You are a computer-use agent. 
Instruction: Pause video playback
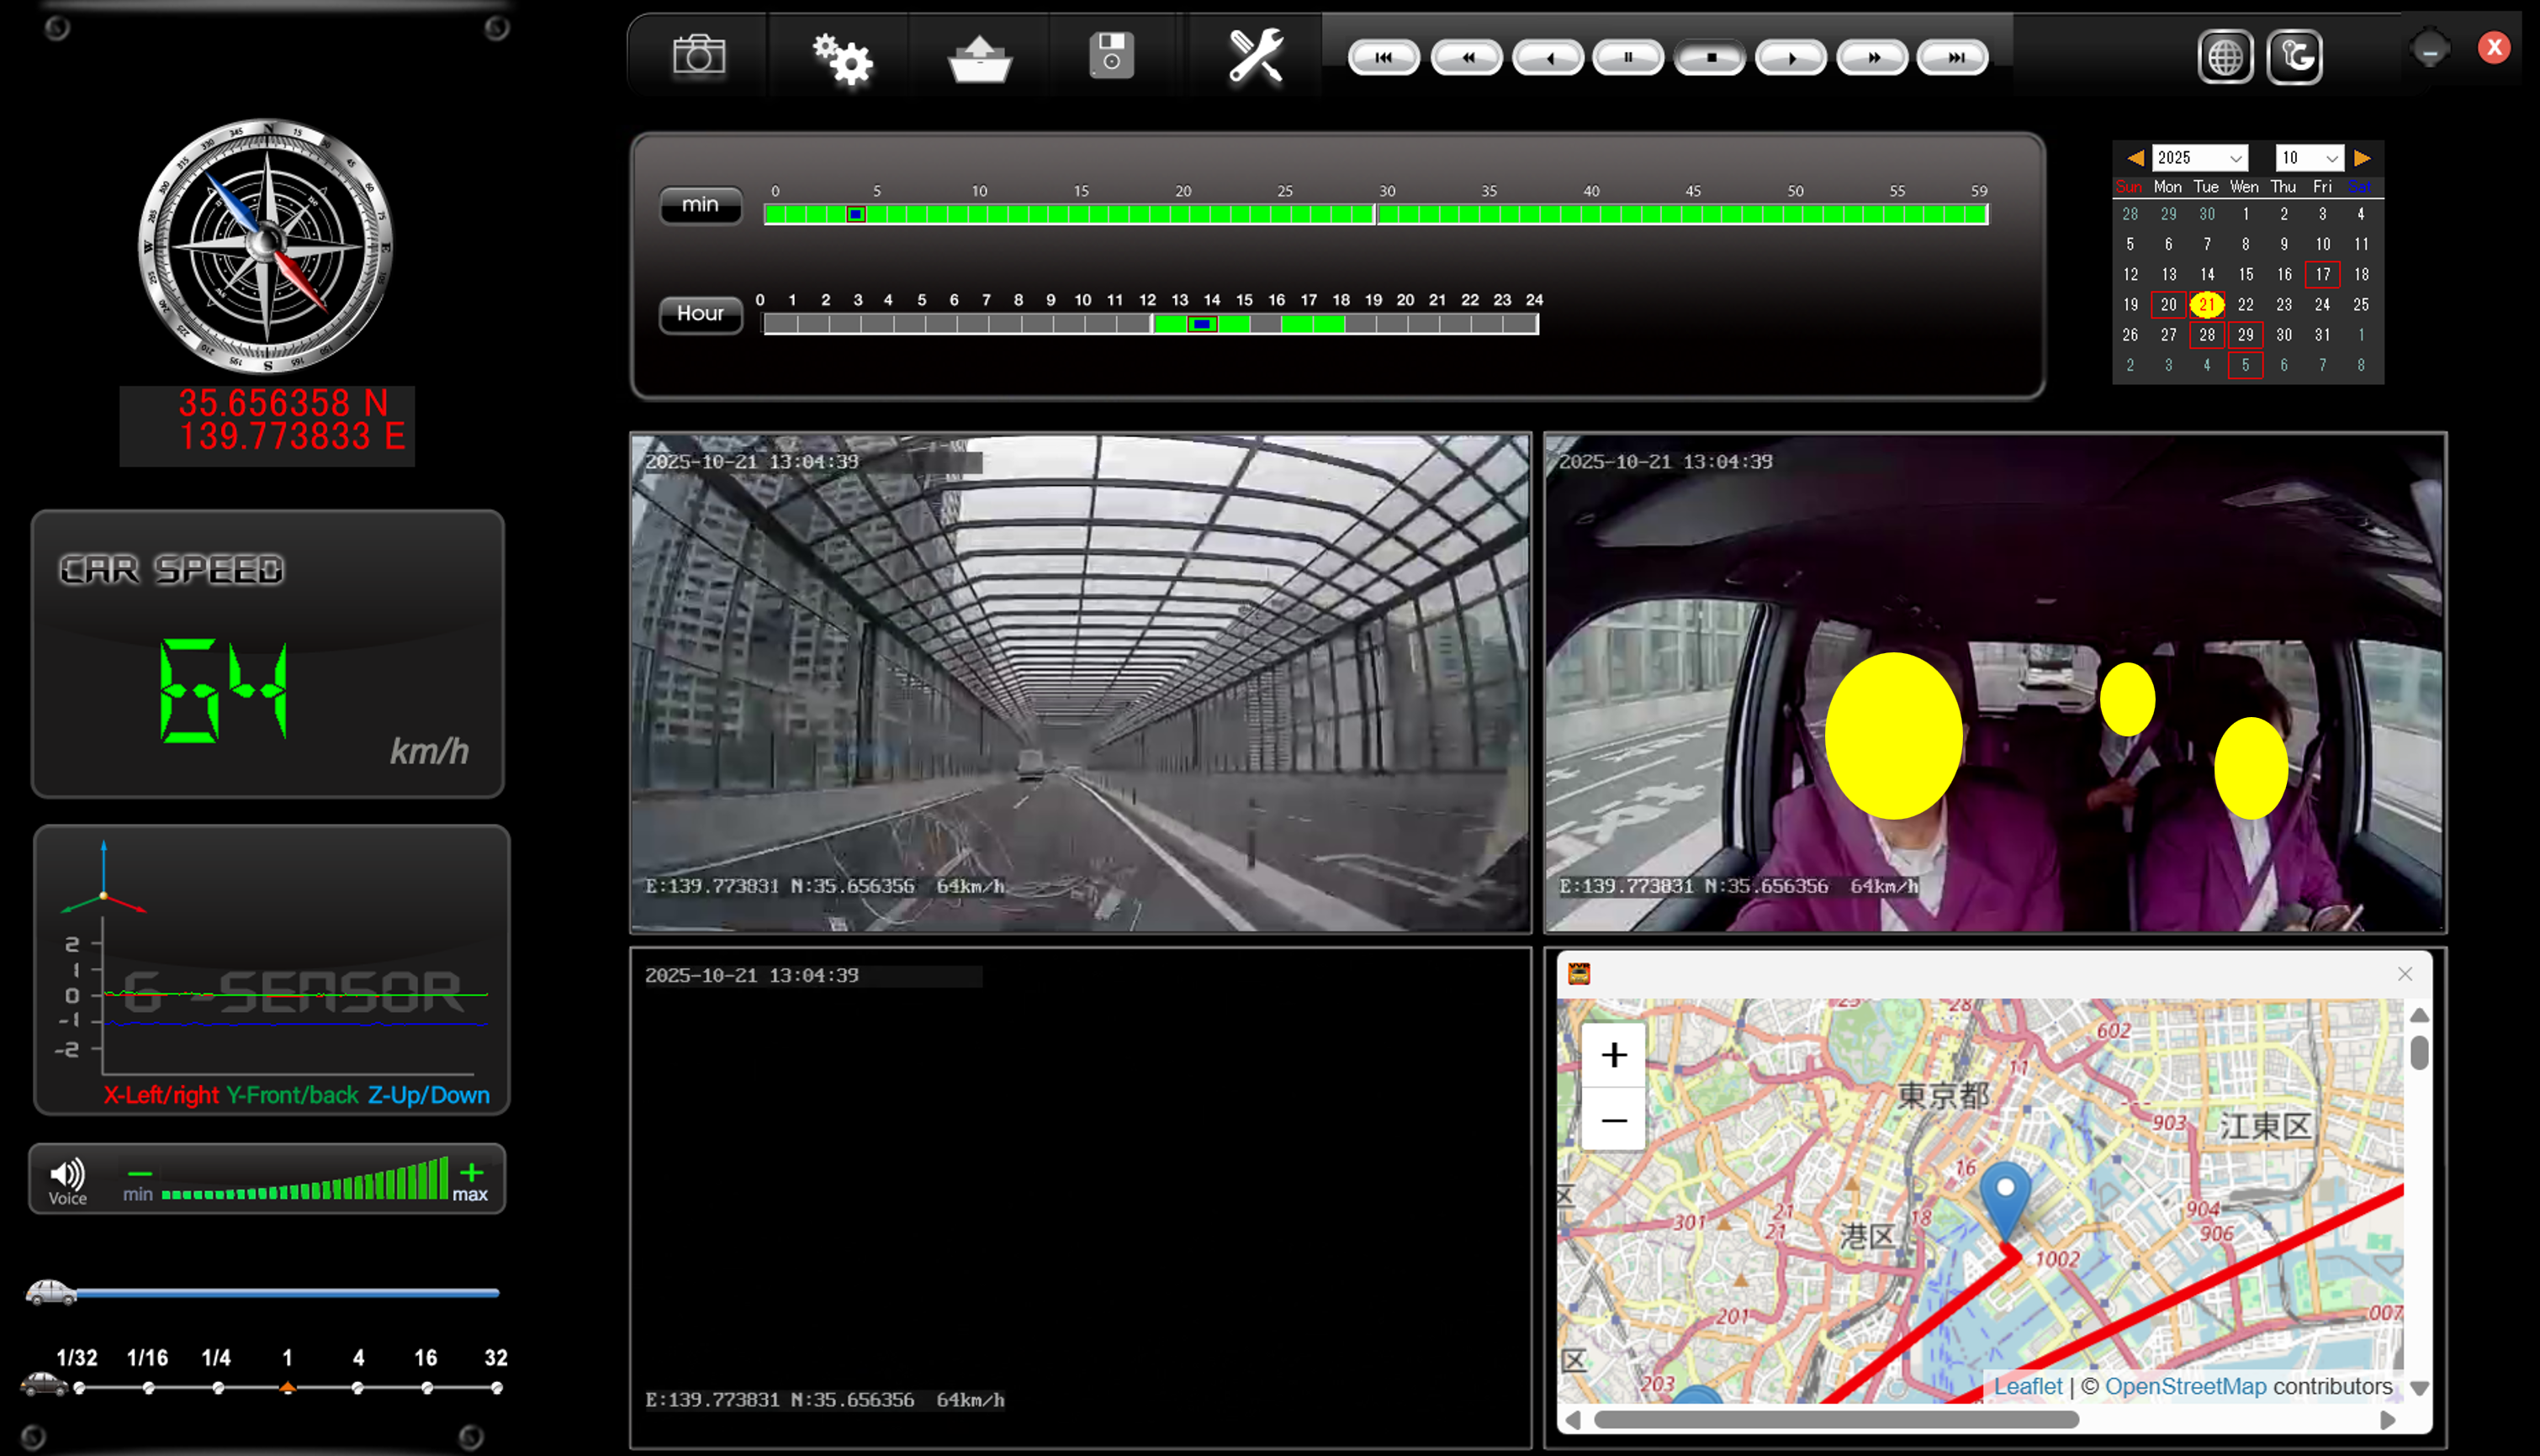click(x=1627, y=58)
